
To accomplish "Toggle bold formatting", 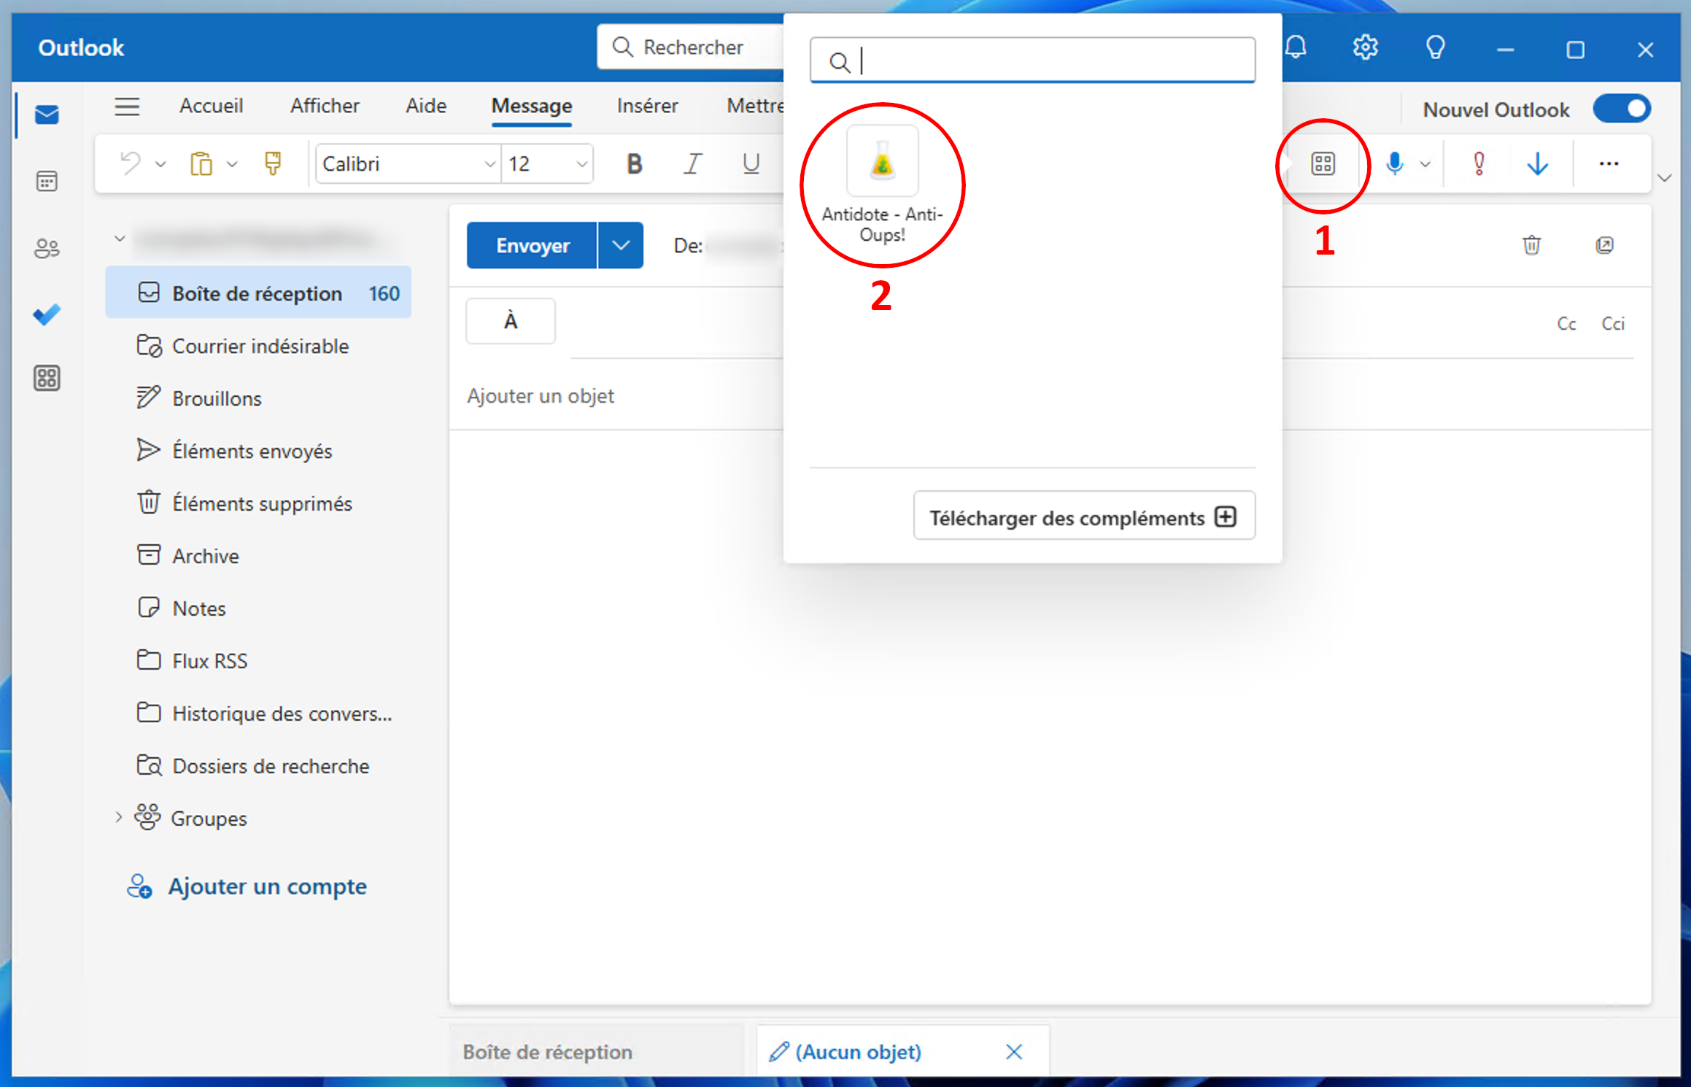I will pos(635,163).
